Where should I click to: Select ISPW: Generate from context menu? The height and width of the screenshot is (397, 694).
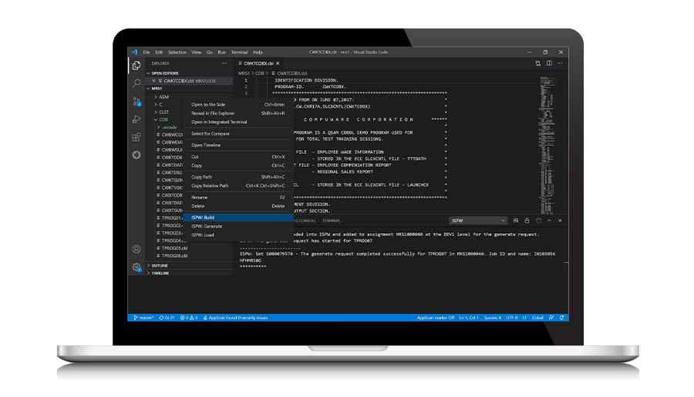[x=207, y=226]
